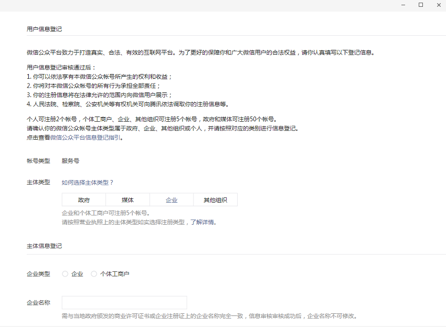Click the 主体类型 field label

point(38,182)
